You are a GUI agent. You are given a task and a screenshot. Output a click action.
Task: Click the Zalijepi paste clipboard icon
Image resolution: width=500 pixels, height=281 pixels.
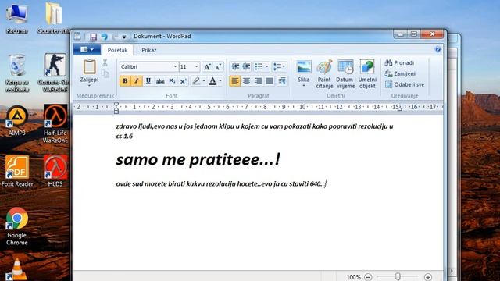tap(89, 66)
